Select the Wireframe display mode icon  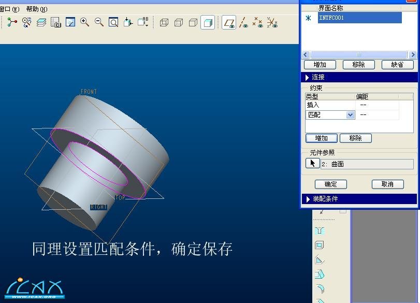(164, 23)
